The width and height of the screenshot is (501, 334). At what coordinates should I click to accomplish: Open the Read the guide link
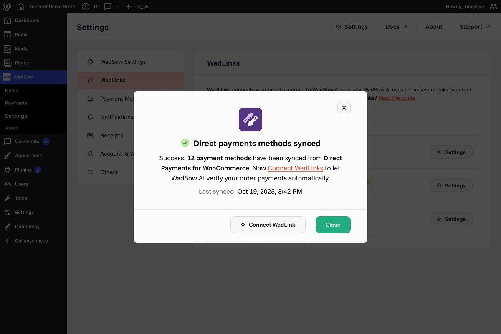pos(397,98)
